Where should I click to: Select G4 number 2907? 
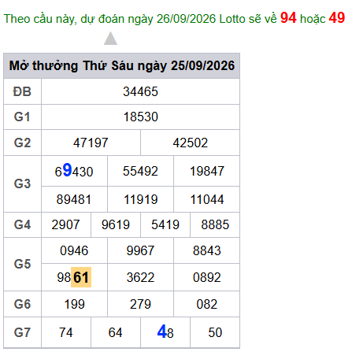[65, 224]
